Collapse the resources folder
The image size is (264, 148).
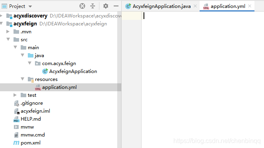pyautogui.click(x=22, y=79)
